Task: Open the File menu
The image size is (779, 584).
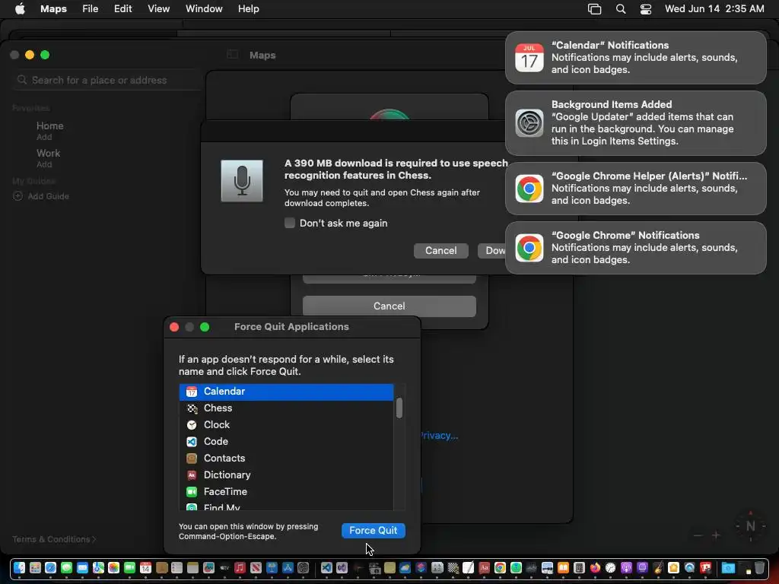Action: (90, 9)
